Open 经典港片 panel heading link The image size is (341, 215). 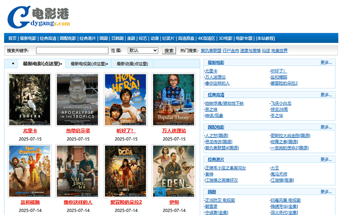click(216, 159)
